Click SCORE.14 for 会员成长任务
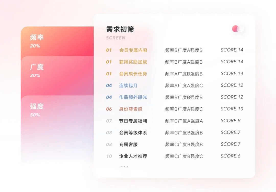The height and width of the screenshot is (192, 276). pyautogui.click(x=232, y=74)
